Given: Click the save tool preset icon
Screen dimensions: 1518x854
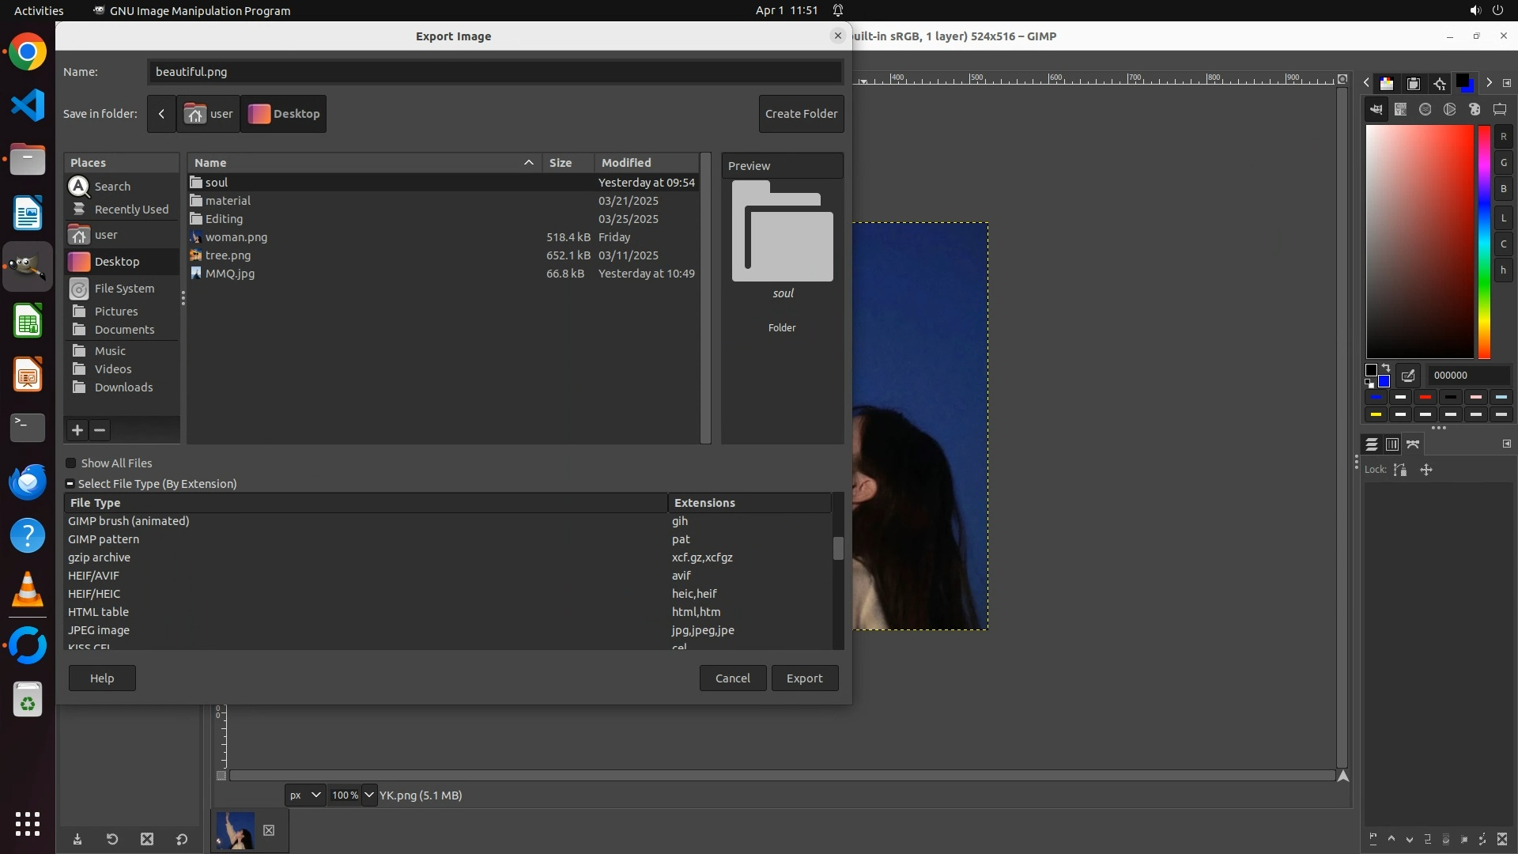Looking at the screenshot, I should (x=77, y=840).
